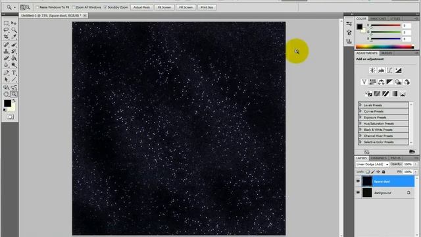Toggle lock position in Layers panel
421x237 pixels.
[378, 171]
